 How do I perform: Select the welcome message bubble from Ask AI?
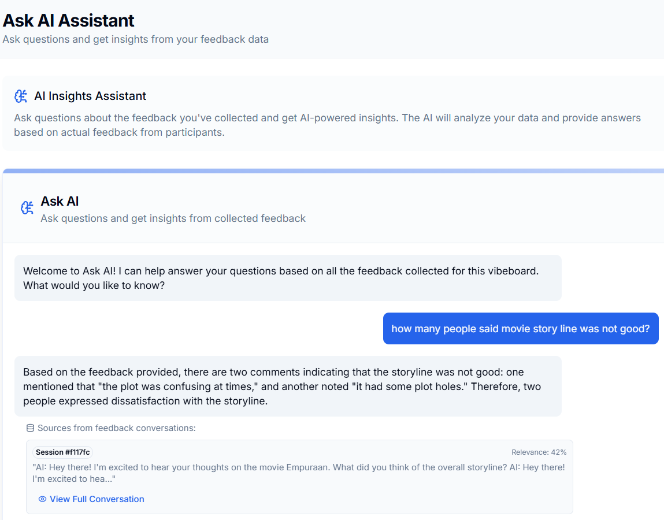pyautogui.click(x=287, y=278)
